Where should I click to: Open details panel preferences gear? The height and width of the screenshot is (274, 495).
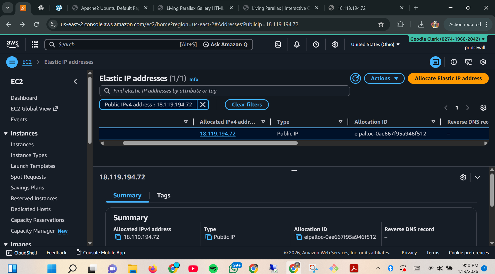point(463,177)
